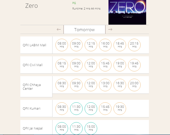The height and width of the screenshot is (135, 170).
Task: Pick 09:30 showtime at QFX Chhaya Center
Action: [x=76, y=85]
